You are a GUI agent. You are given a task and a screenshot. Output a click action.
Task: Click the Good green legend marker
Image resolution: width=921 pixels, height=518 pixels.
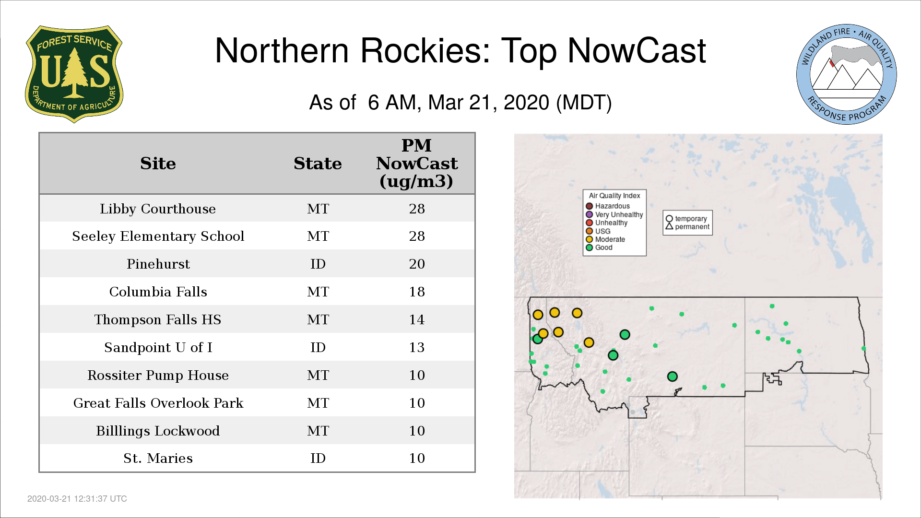click(589, 247)
